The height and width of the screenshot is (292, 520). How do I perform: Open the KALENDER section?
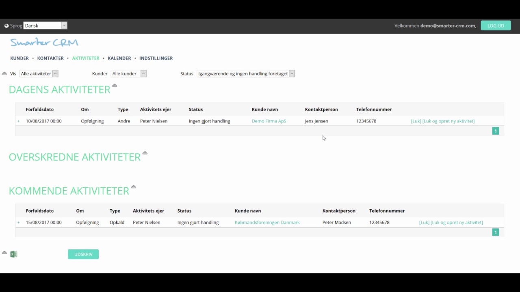119,58
